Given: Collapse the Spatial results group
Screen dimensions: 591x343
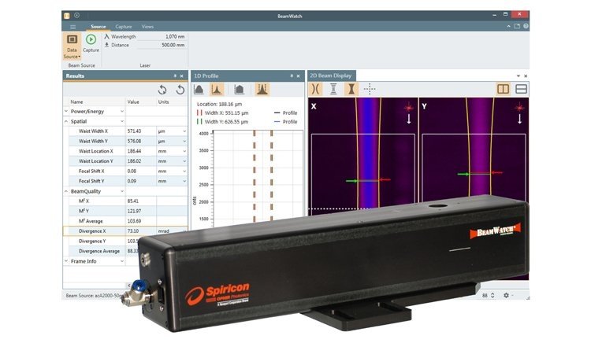Looking at the screenshot, I should (122, 121).
